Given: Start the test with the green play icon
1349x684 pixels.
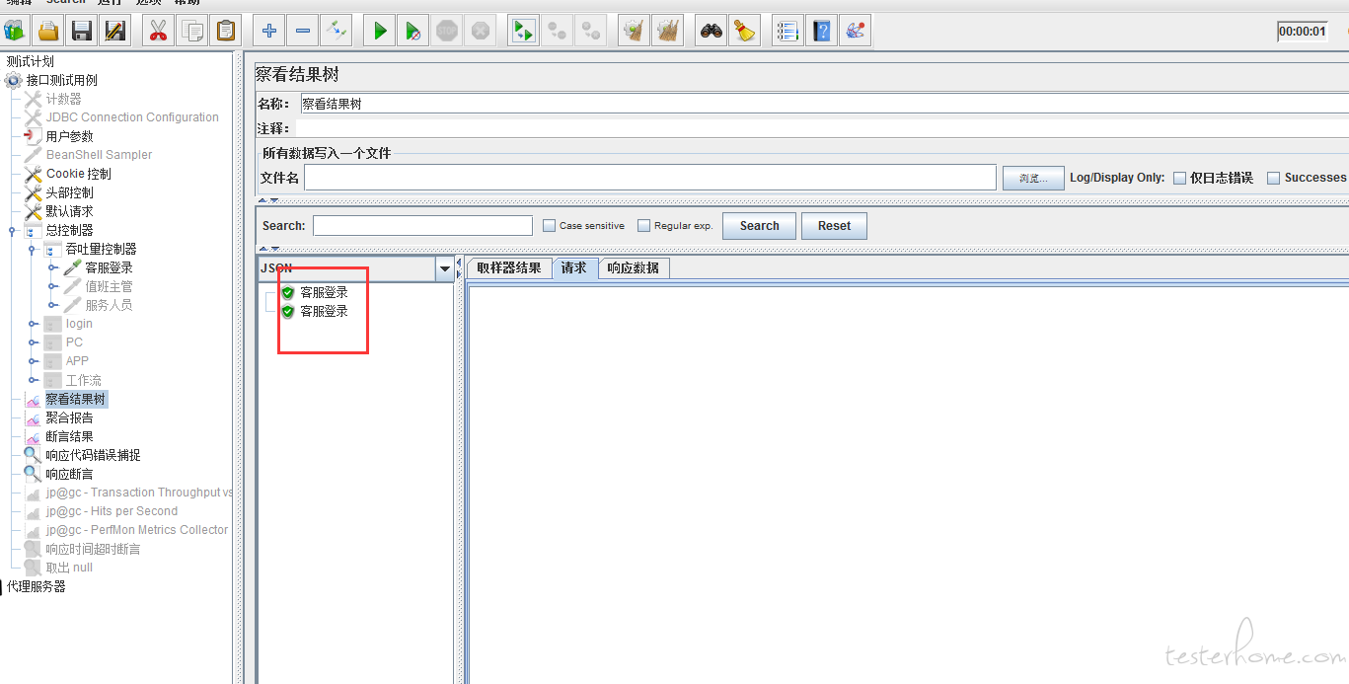Looking at the screenshot, I should coord(379,31).
